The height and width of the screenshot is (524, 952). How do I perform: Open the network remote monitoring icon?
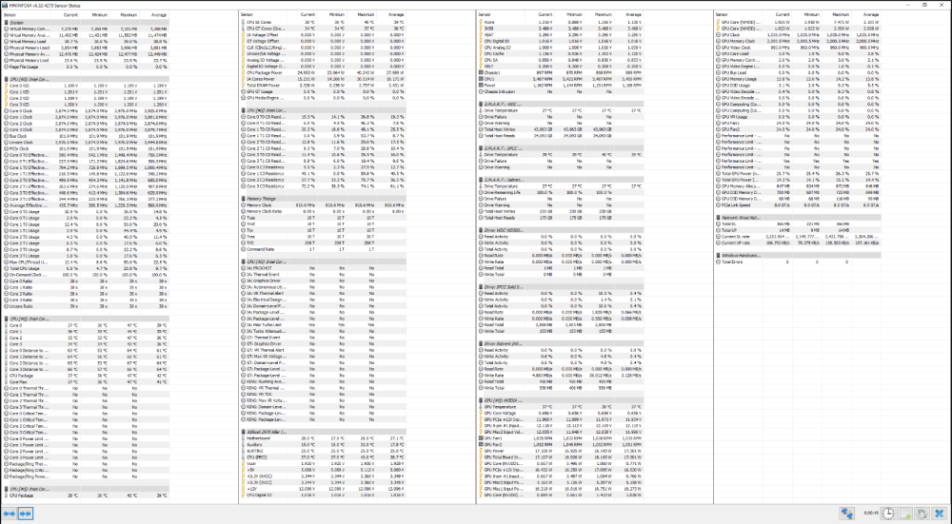pyautogui.click(x=846, y=514)
